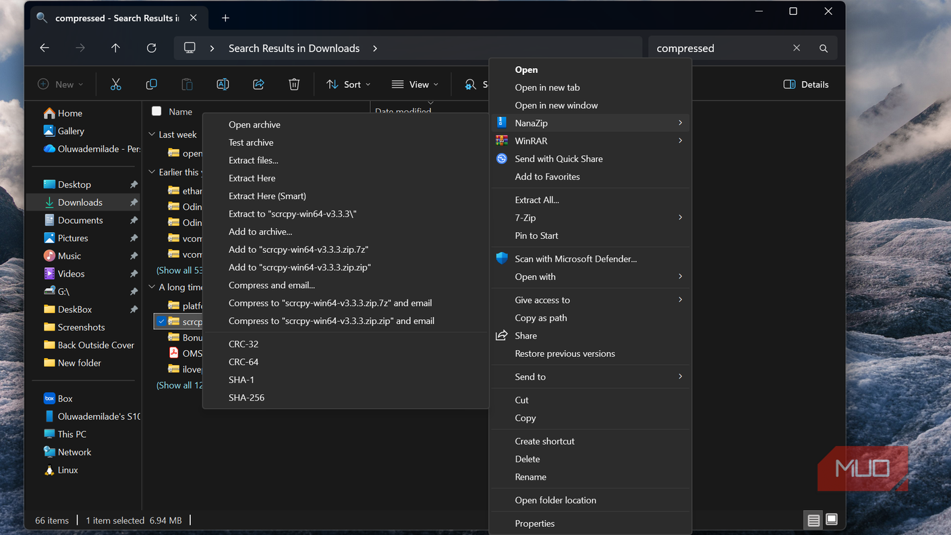Screen dimensions: 951x535
Task: Click the Copy toolbar icon
Action: pyautogui.click(x=151, y=84)
